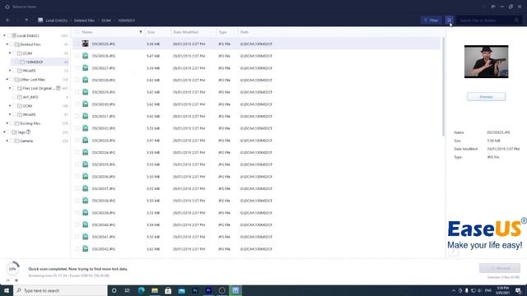This screenshot has height=296, width=527.
Task: Click the search magnifier icon
Action: tap(516, 20)
